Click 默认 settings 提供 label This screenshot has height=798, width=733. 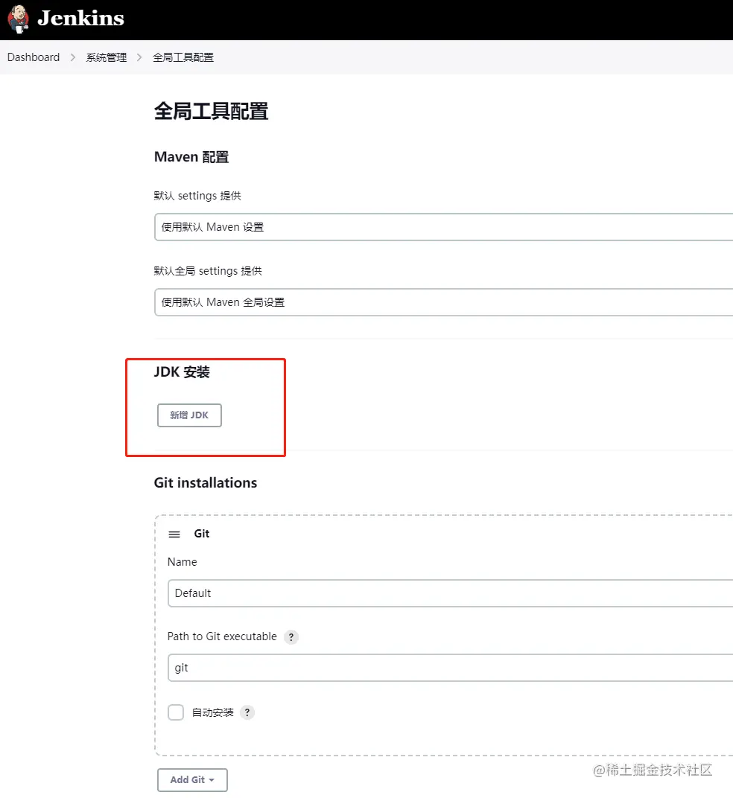(197, 196)
